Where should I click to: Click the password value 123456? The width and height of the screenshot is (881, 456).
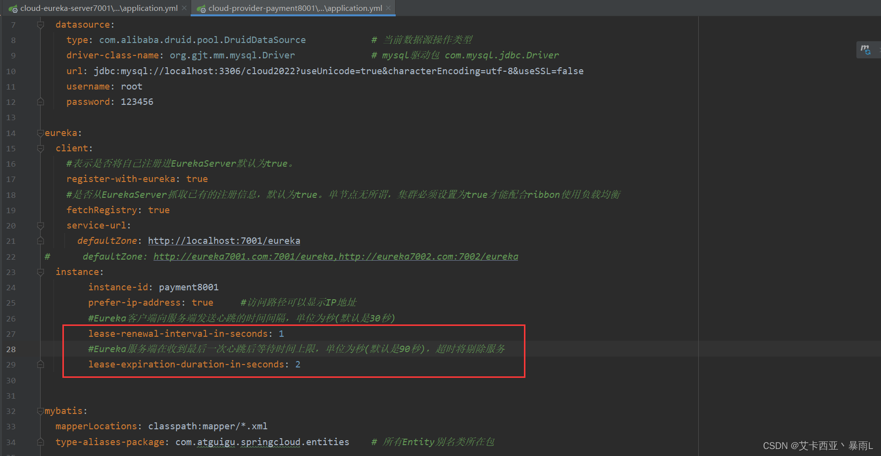tap(137, 102)
